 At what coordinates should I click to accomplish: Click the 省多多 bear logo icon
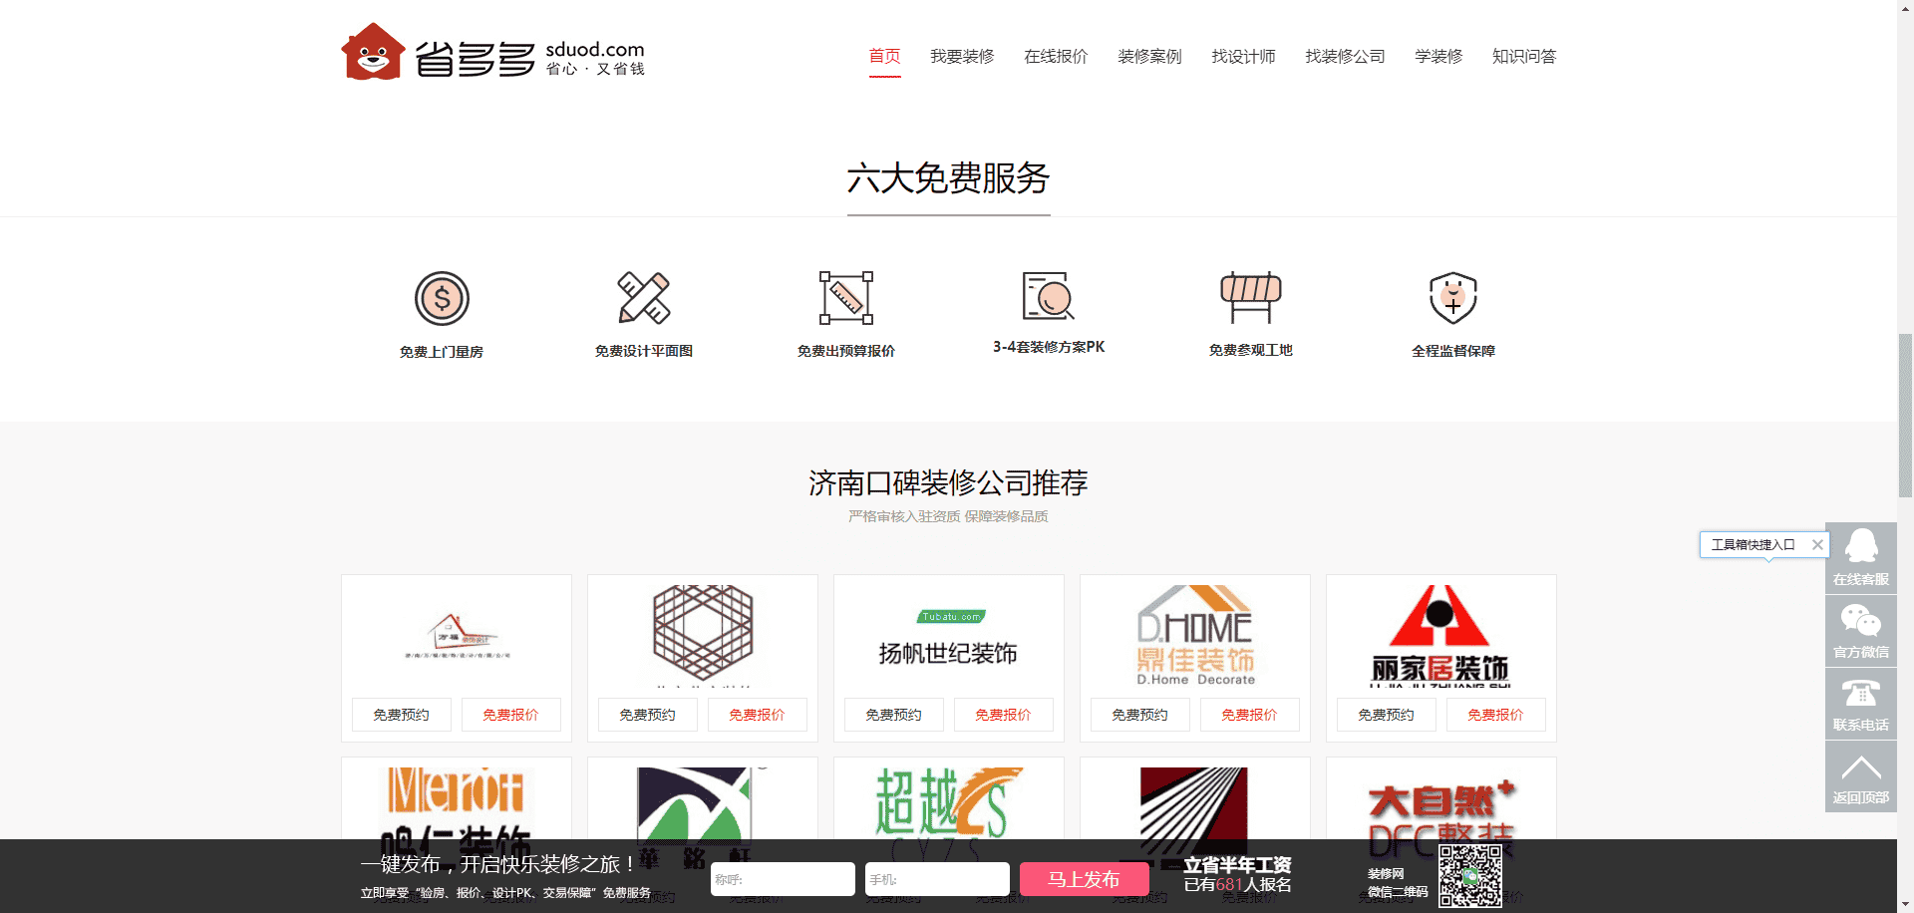(x=373, y=52)
